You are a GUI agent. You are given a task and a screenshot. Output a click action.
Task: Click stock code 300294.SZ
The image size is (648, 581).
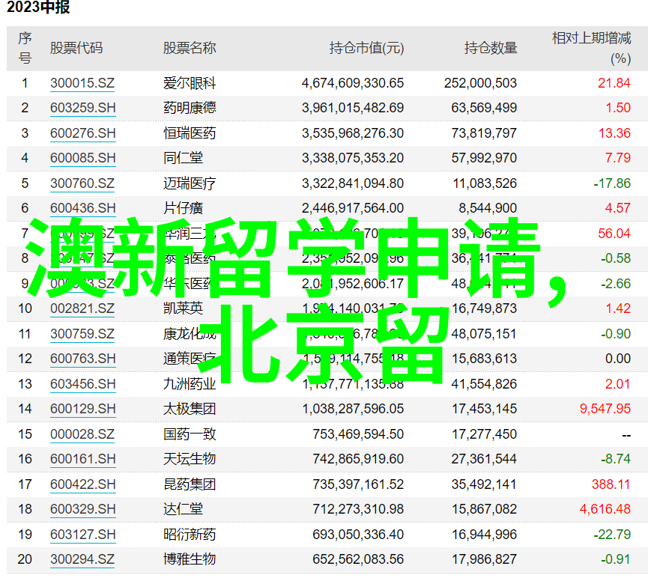[x=82, y=559]
